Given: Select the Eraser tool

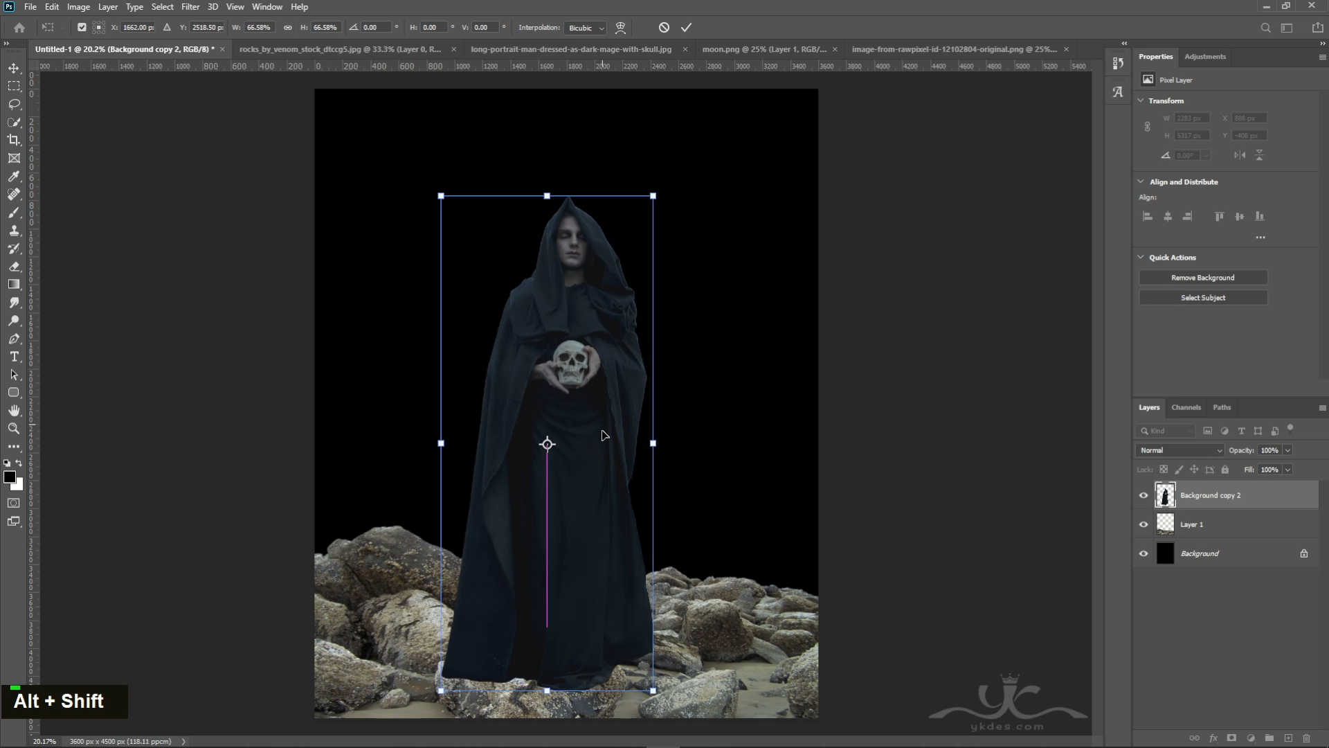Looking at the screenshot, I should tap(14, 267).
